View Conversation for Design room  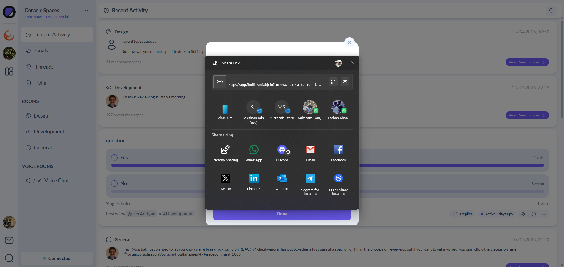coord(527,62)
